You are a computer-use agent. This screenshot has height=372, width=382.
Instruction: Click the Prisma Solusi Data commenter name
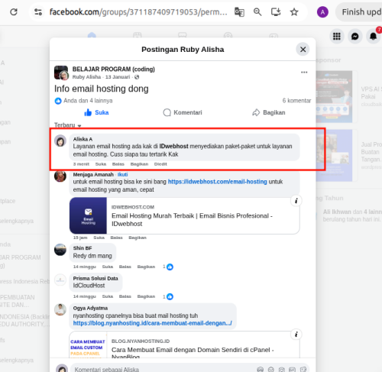[x=95, y=279]
